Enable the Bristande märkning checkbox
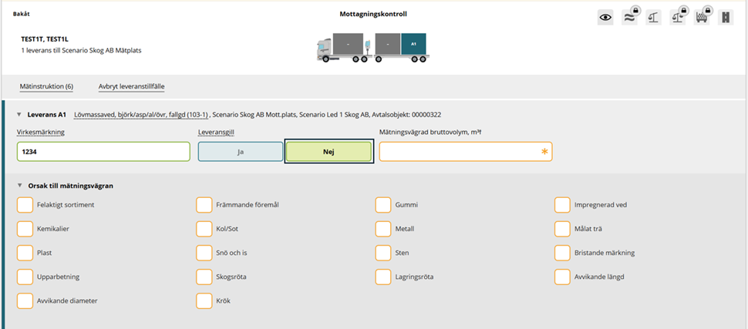The width and height of the screenshot is (748, 329). click(562, 253)
